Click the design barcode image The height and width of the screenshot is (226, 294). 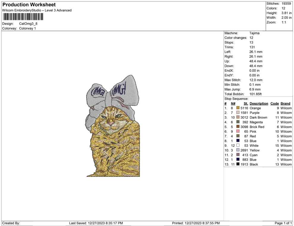click(x=22, y=17)
